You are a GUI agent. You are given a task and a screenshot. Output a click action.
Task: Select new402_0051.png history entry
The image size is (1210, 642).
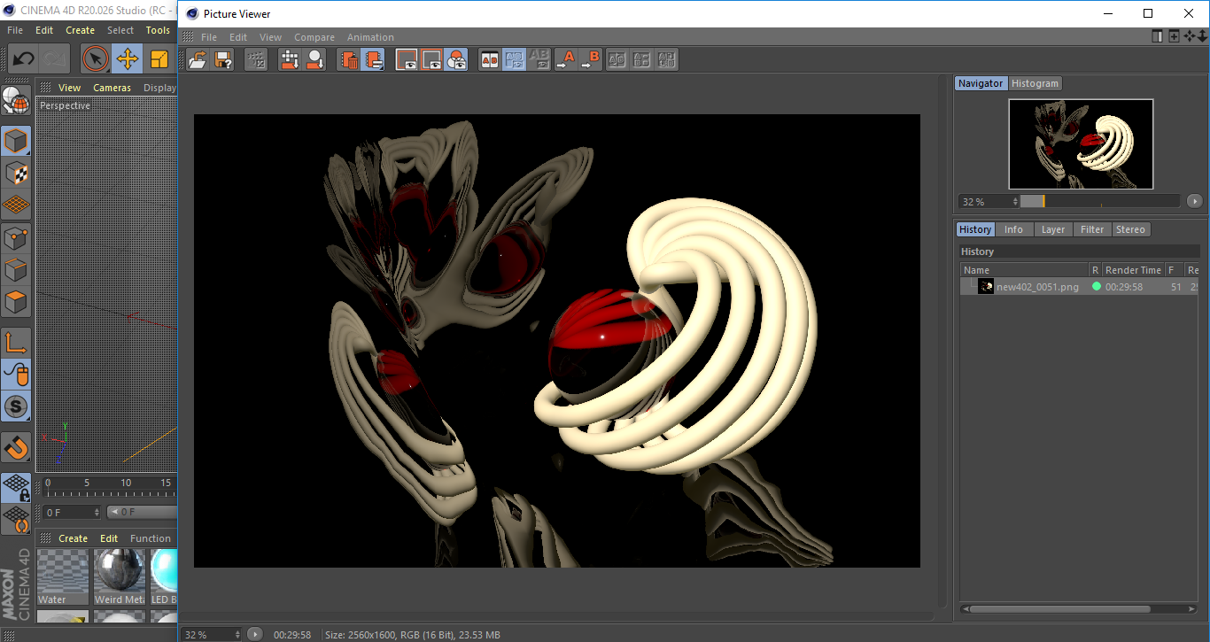(1080, 287)
